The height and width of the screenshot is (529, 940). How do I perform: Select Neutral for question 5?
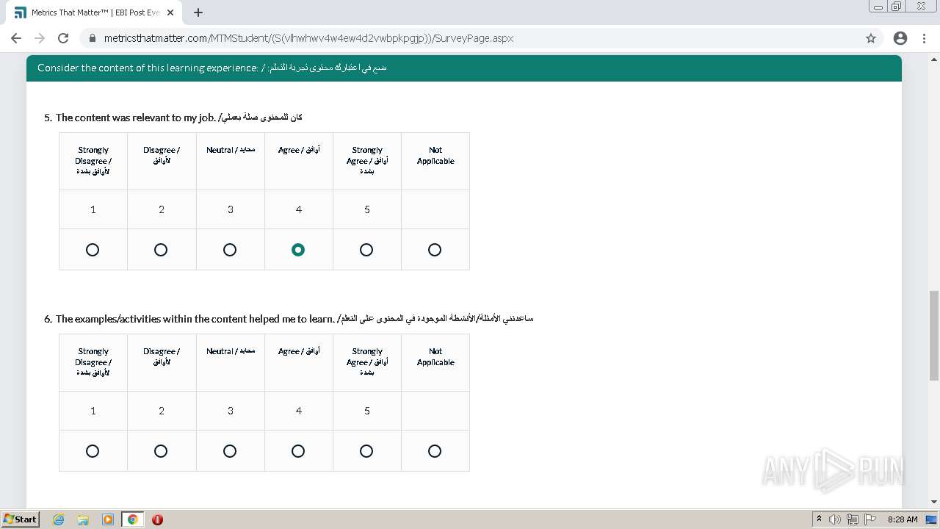pyautogui.click(x=230, y=250)
